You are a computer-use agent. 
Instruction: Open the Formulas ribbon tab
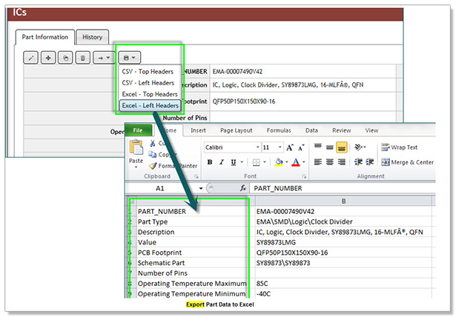tap(279, 130)
